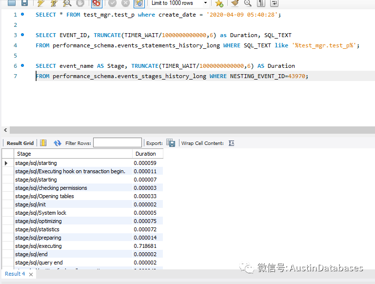The image size is (375, 284).
Task: Run Explain on the statement under cursor
Action: point(66,3)
